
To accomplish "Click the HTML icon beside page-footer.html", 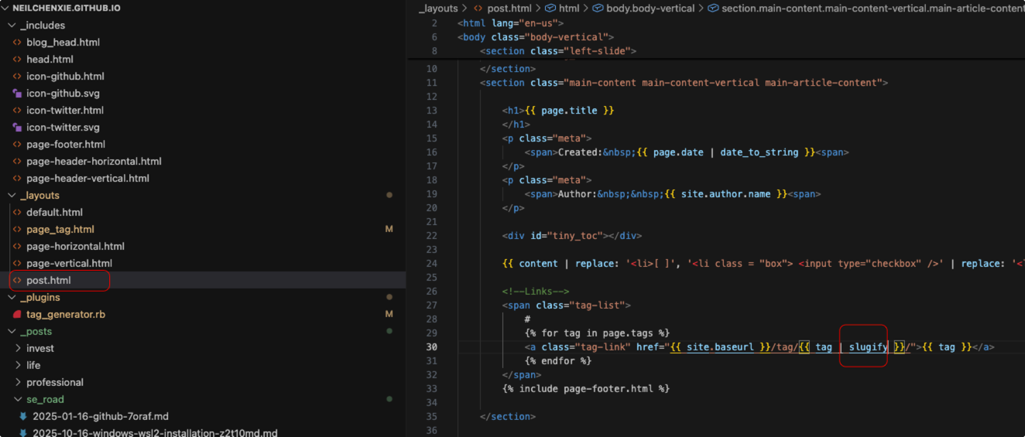I will 17,145.
